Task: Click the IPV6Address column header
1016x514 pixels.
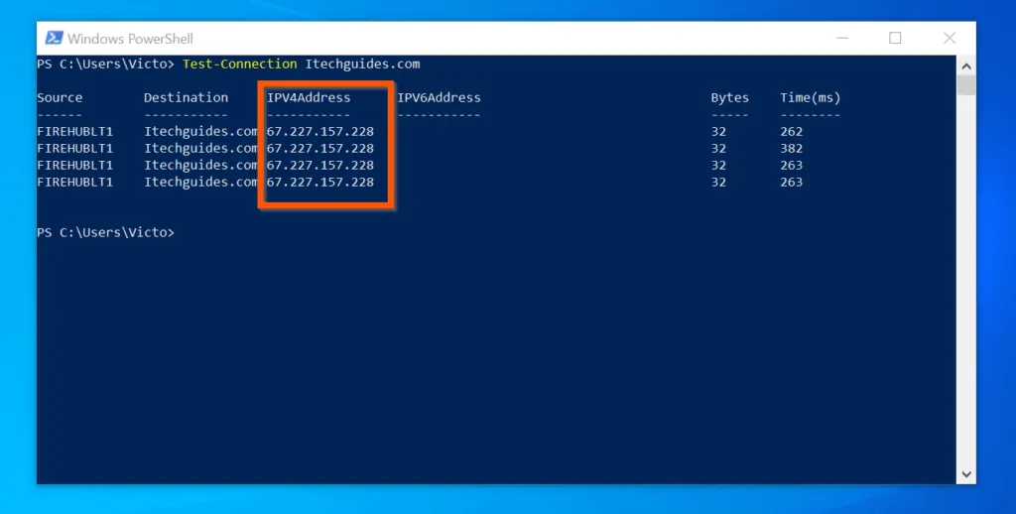Action: (x=439, y=97)
